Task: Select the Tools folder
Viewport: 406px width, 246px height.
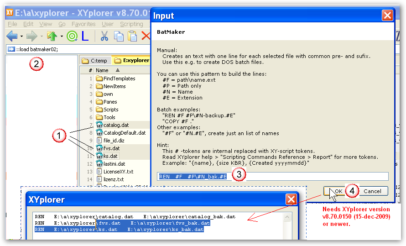Action: click(106, 117)
